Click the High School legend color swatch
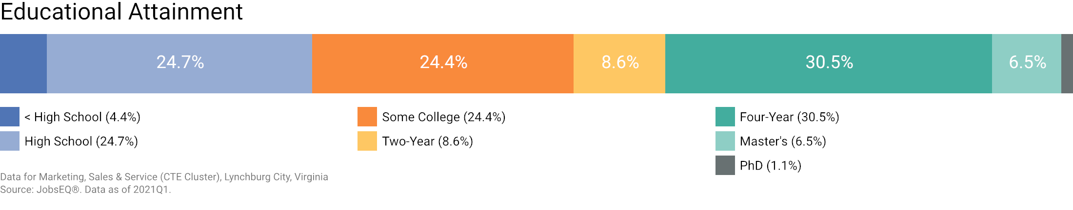Image resolution: width=1073 pixels, height=210 pixels. 10,141
